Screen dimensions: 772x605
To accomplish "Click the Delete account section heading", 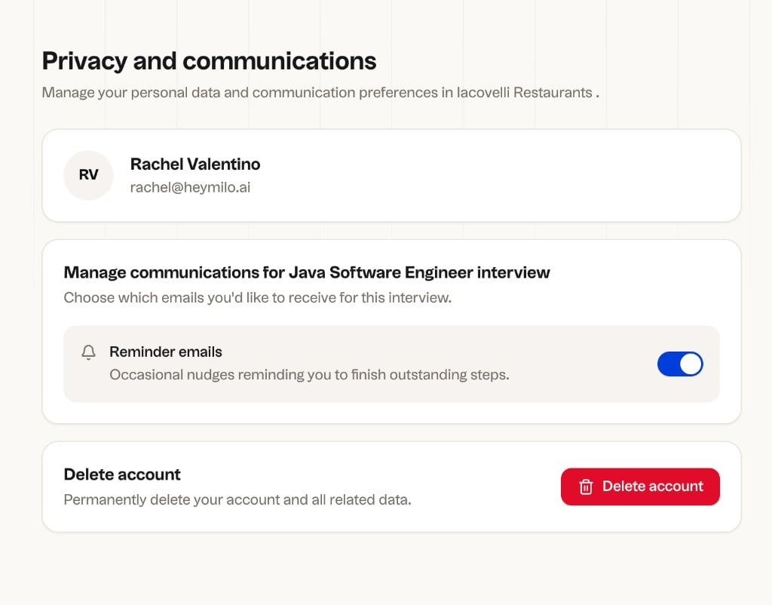I will [x=122, y=474].
